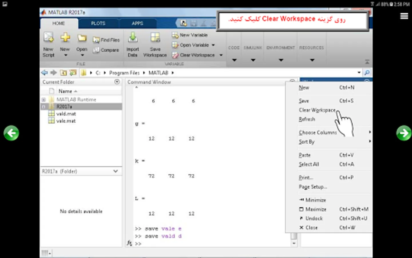Click the Clear Workspace eraser icon in the ribbon

(x=175, y=55)
